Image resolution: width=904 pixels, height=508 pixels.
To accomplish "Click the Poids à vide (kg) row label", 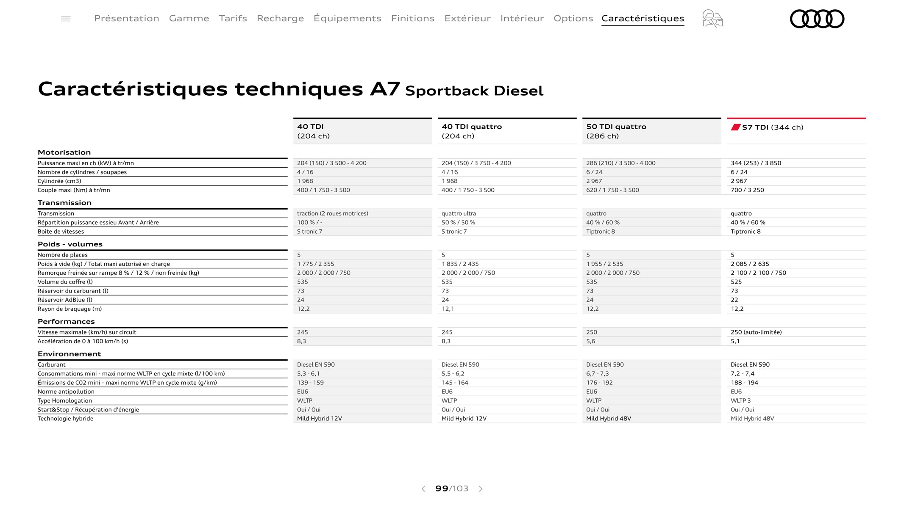I will 104,264.
